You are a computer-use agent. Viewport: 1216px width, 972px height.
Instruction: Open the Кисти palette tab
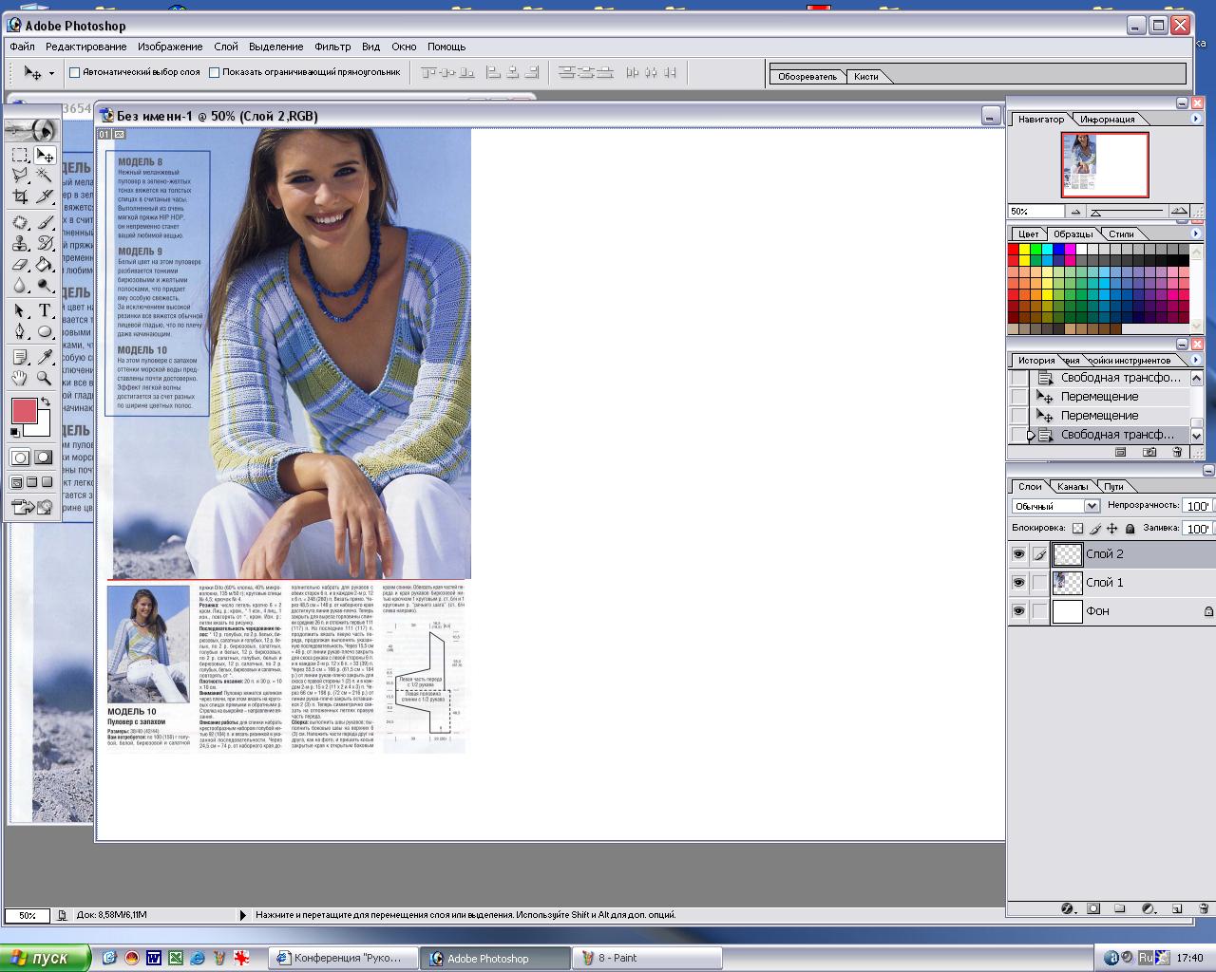click(x=866, y=76)
